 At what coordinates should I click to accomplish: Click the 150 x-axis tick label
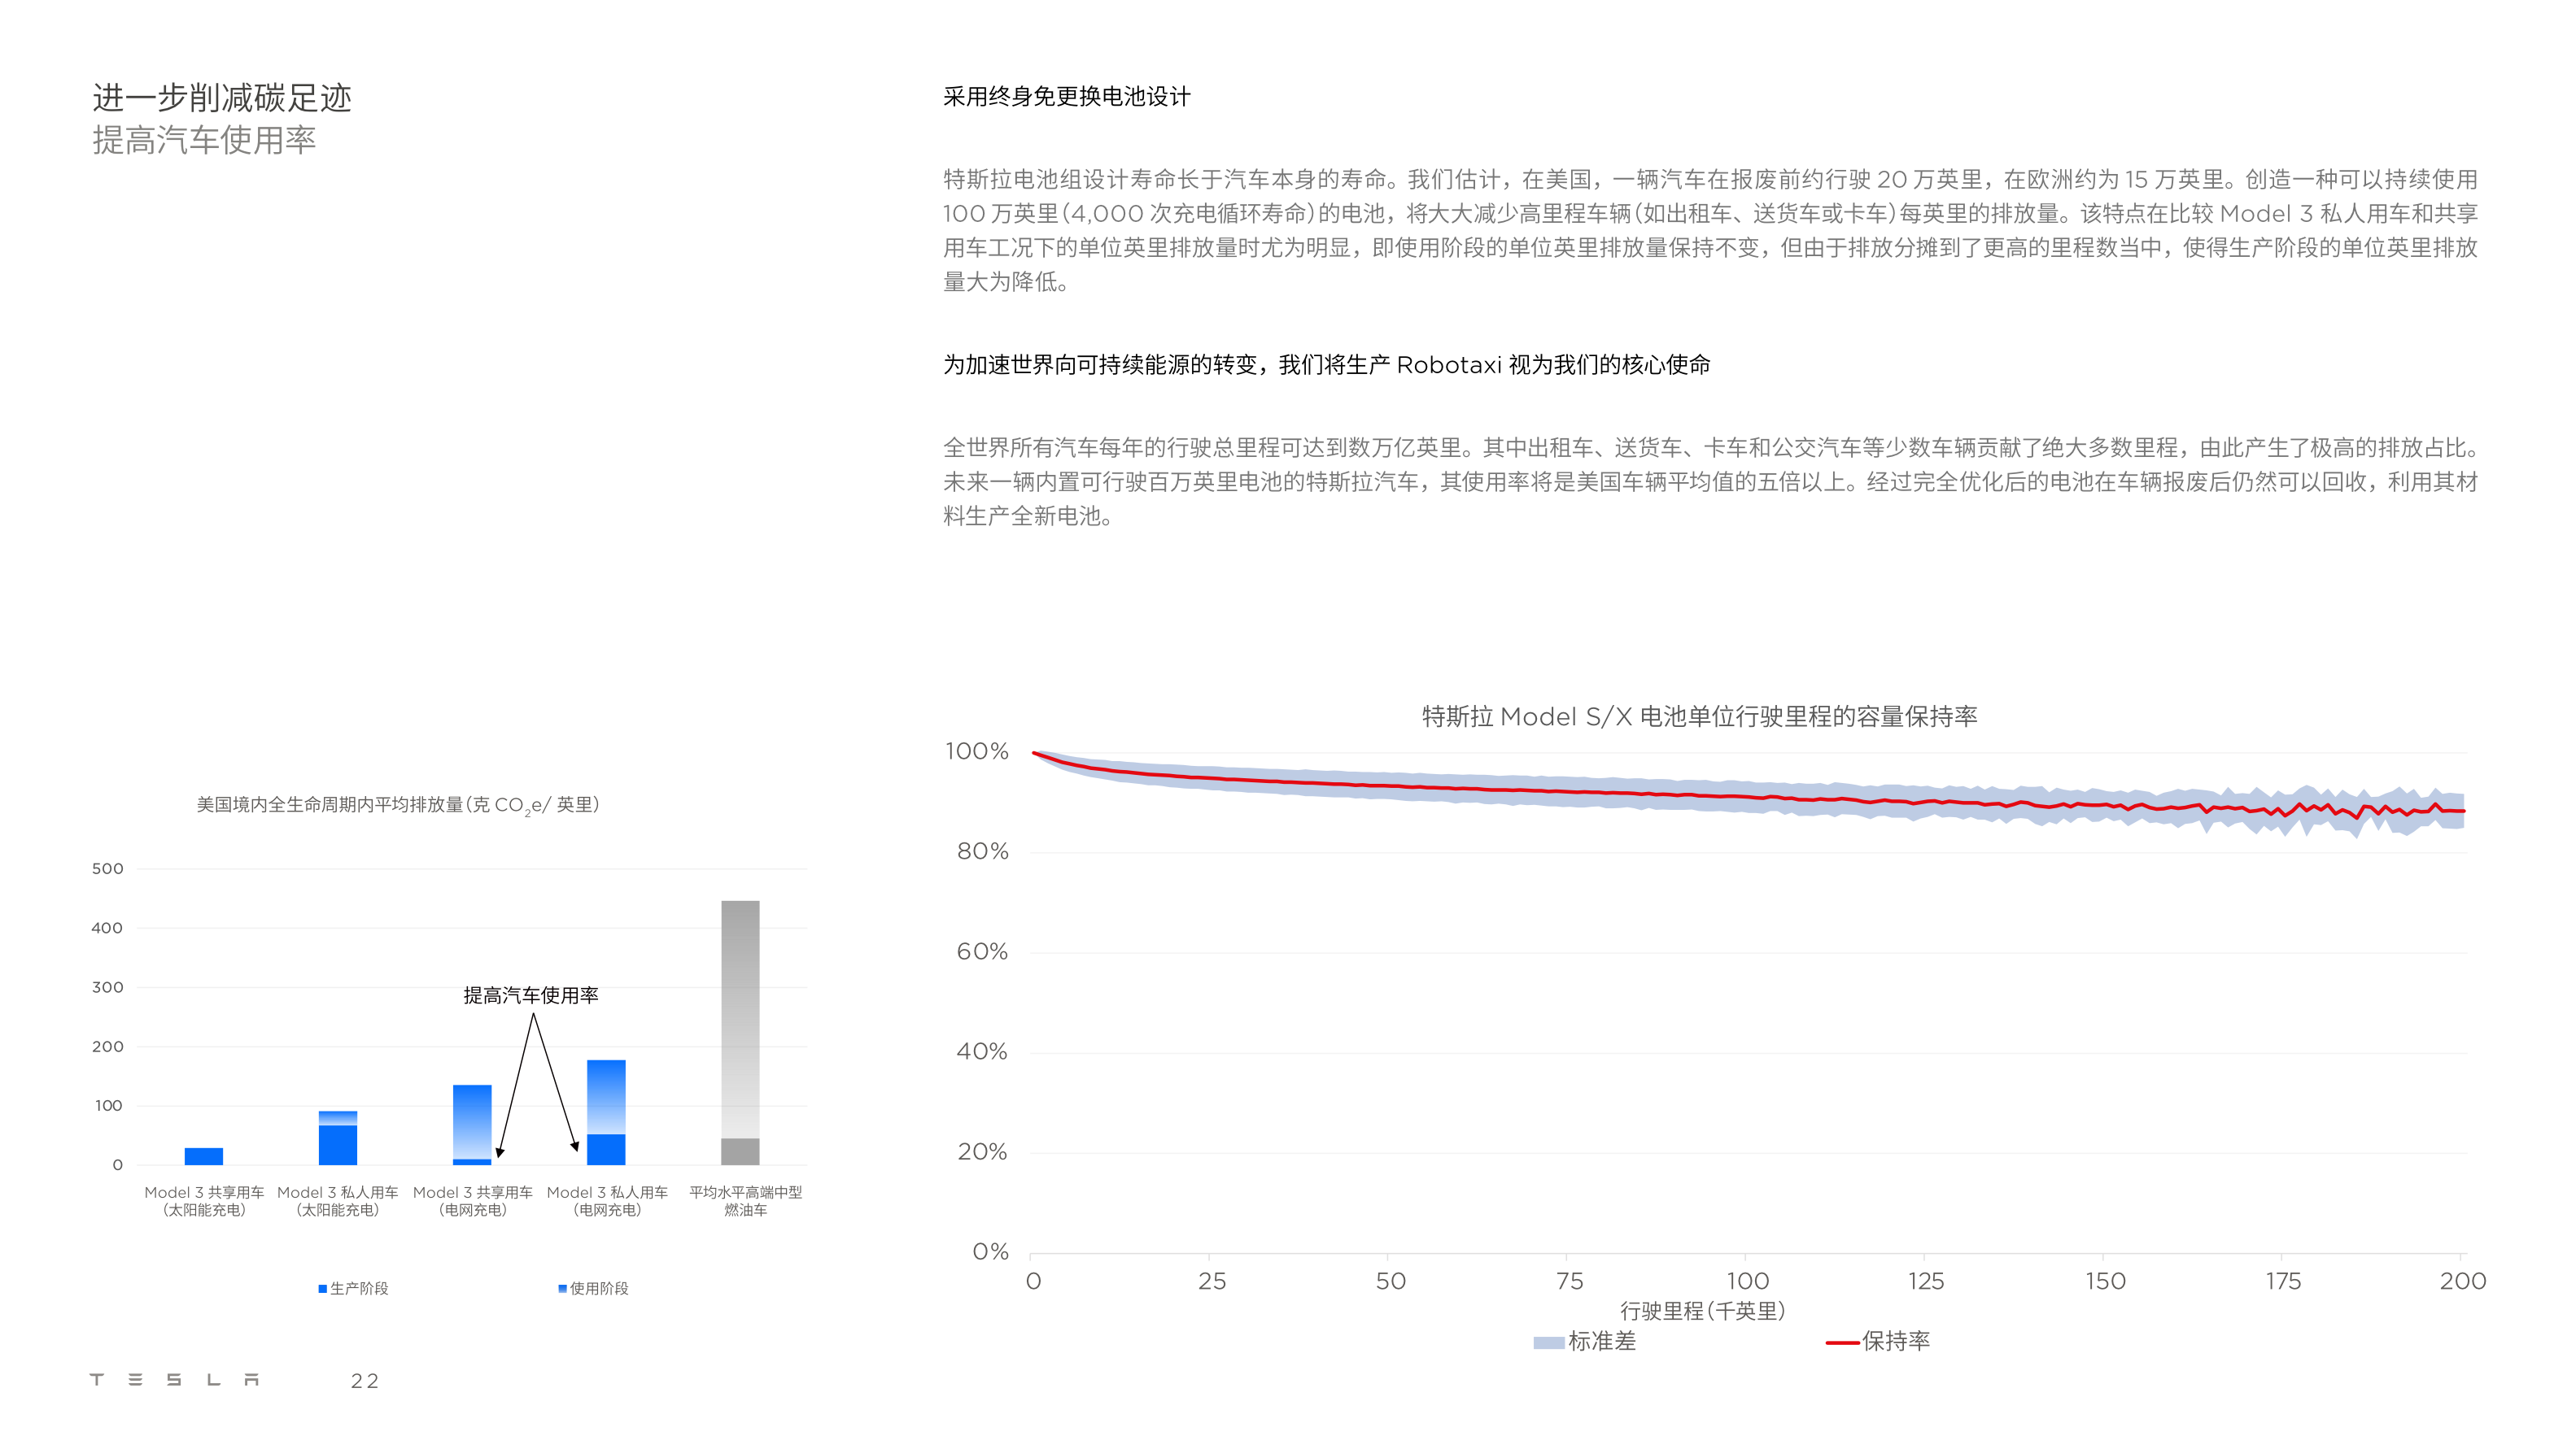2105,1282
